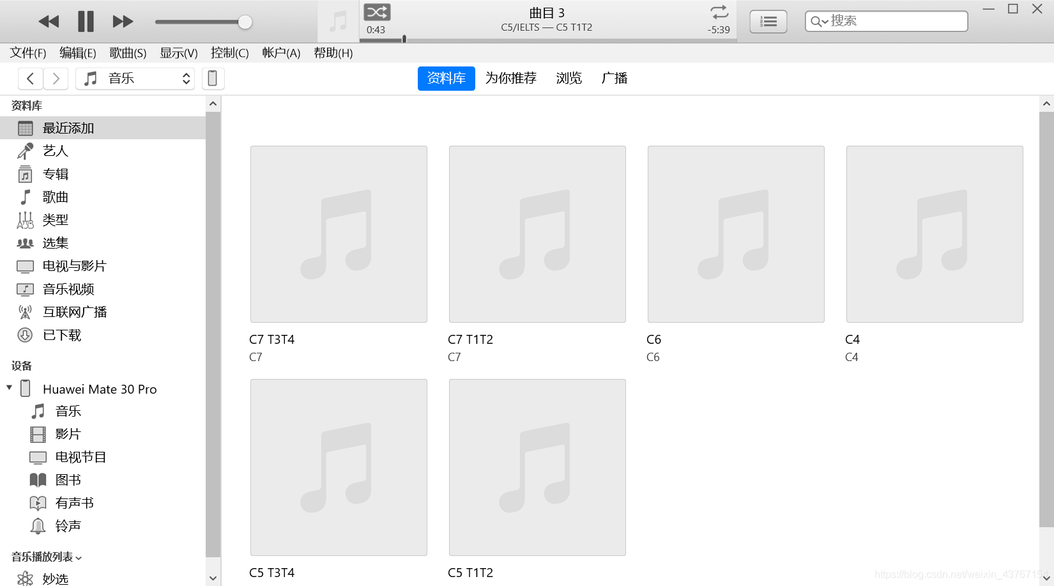1054x586 pixels.
Task: Click the search input field
Action: pos(886,21)
